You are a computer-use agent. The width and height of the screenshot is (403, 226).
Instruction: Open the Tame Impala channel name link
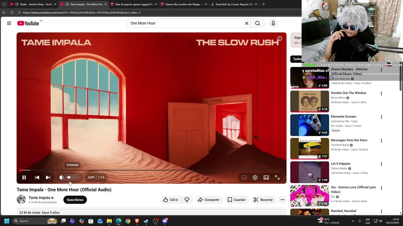[39, 198]
